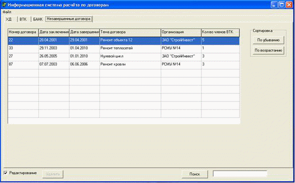295x183 pixels.
Task: Click member count 3 in row 87
Action: click(220, 65)
